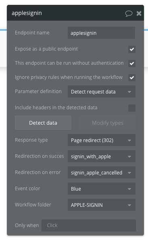Screen dimensions: 148x240
Task: Toggle run without authentication checkbox
Action: [x=132, y=64]
